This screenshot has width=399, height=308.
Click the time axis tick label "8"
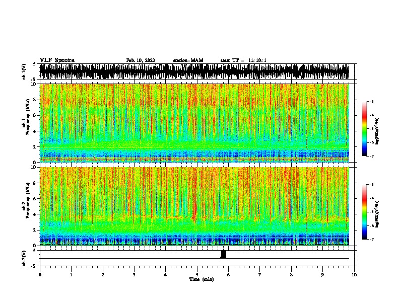tap(291, 275)
